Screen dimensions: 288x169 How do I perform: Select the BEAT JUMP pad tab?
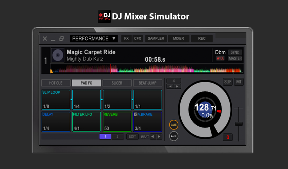tap(148, 83)
